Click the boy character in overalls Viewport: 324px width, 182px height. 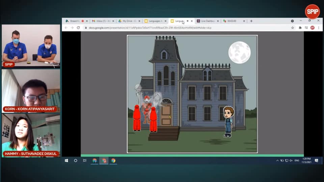[x=228, y=122]
